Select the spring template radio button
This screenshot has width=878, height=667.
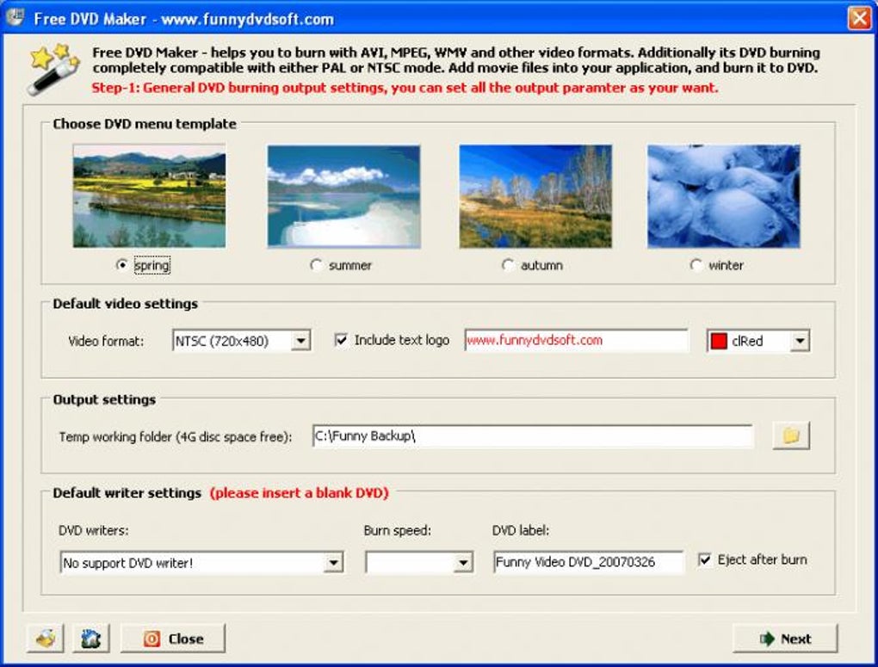pyautogui.click(x=121, y=265)
